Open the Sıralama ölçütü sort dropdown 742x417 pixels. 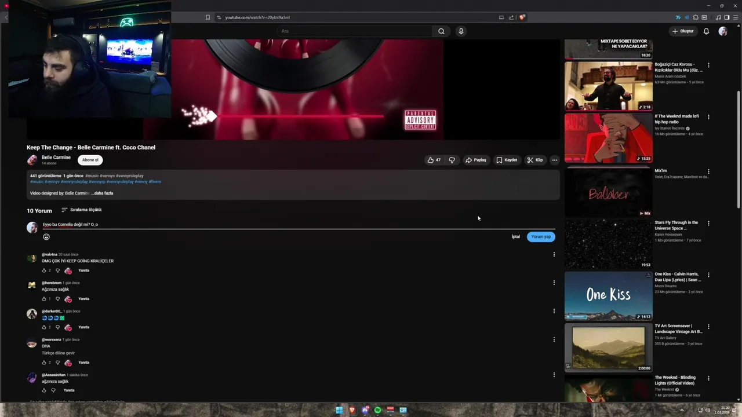coord(82,210)
